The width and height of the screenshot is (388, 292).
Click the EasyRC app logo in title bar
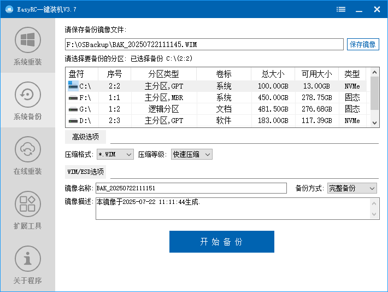click(x=9, y=9)
